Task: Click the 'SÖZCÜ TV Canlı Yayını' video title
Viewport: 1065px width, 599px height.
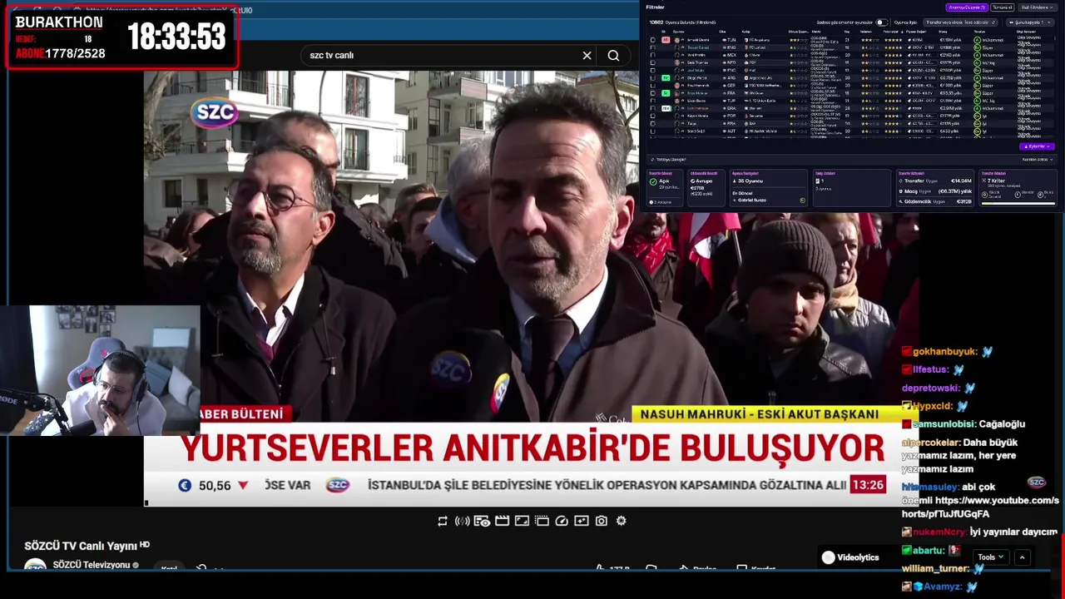Action: pos(81,546)
